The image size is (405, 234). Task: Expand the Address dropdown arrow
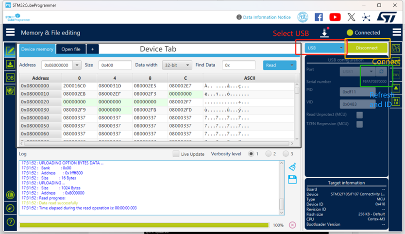(77, 65)
